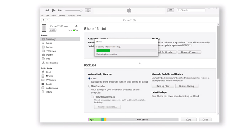Viewport: 242px width, 137px height.
Task: Click the volume slider knob
Action: [x=81, y=10]
